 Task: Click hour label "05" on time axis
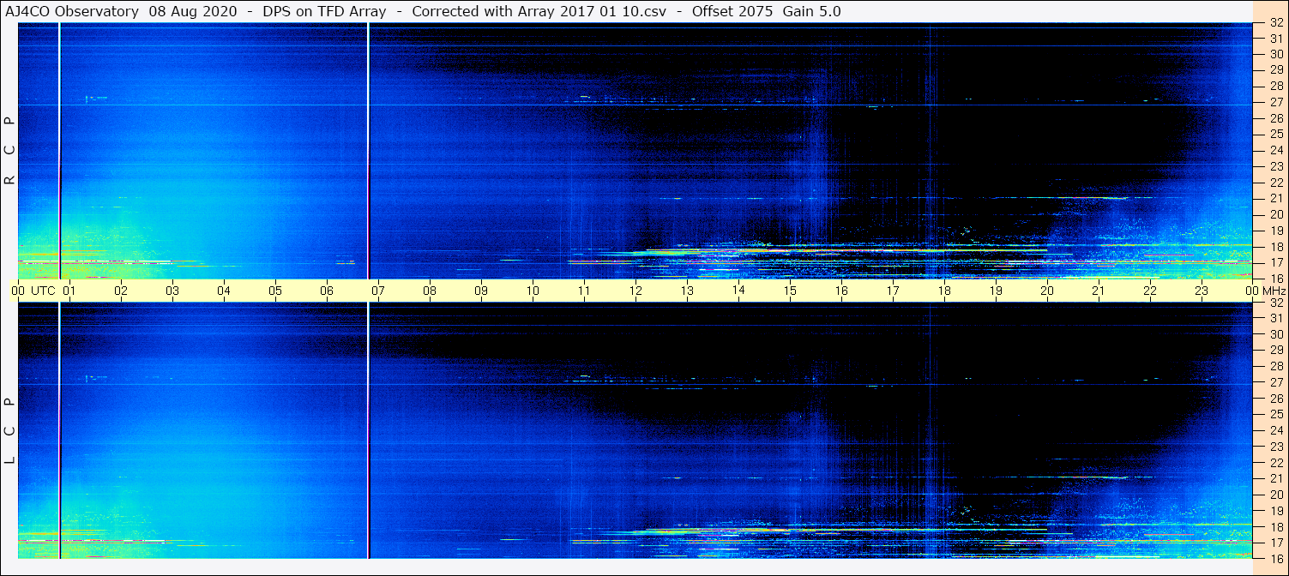[x=276, y=291]
